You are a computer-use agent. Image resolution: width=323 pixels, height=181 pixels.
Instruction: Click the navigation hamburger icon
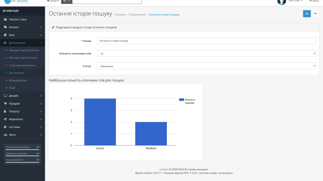4,11
